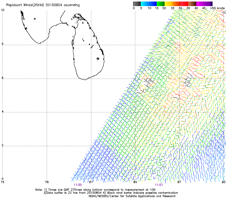
Task: Click the cyan-blue 5-15 knots color band
Action: tap(149, 4)
